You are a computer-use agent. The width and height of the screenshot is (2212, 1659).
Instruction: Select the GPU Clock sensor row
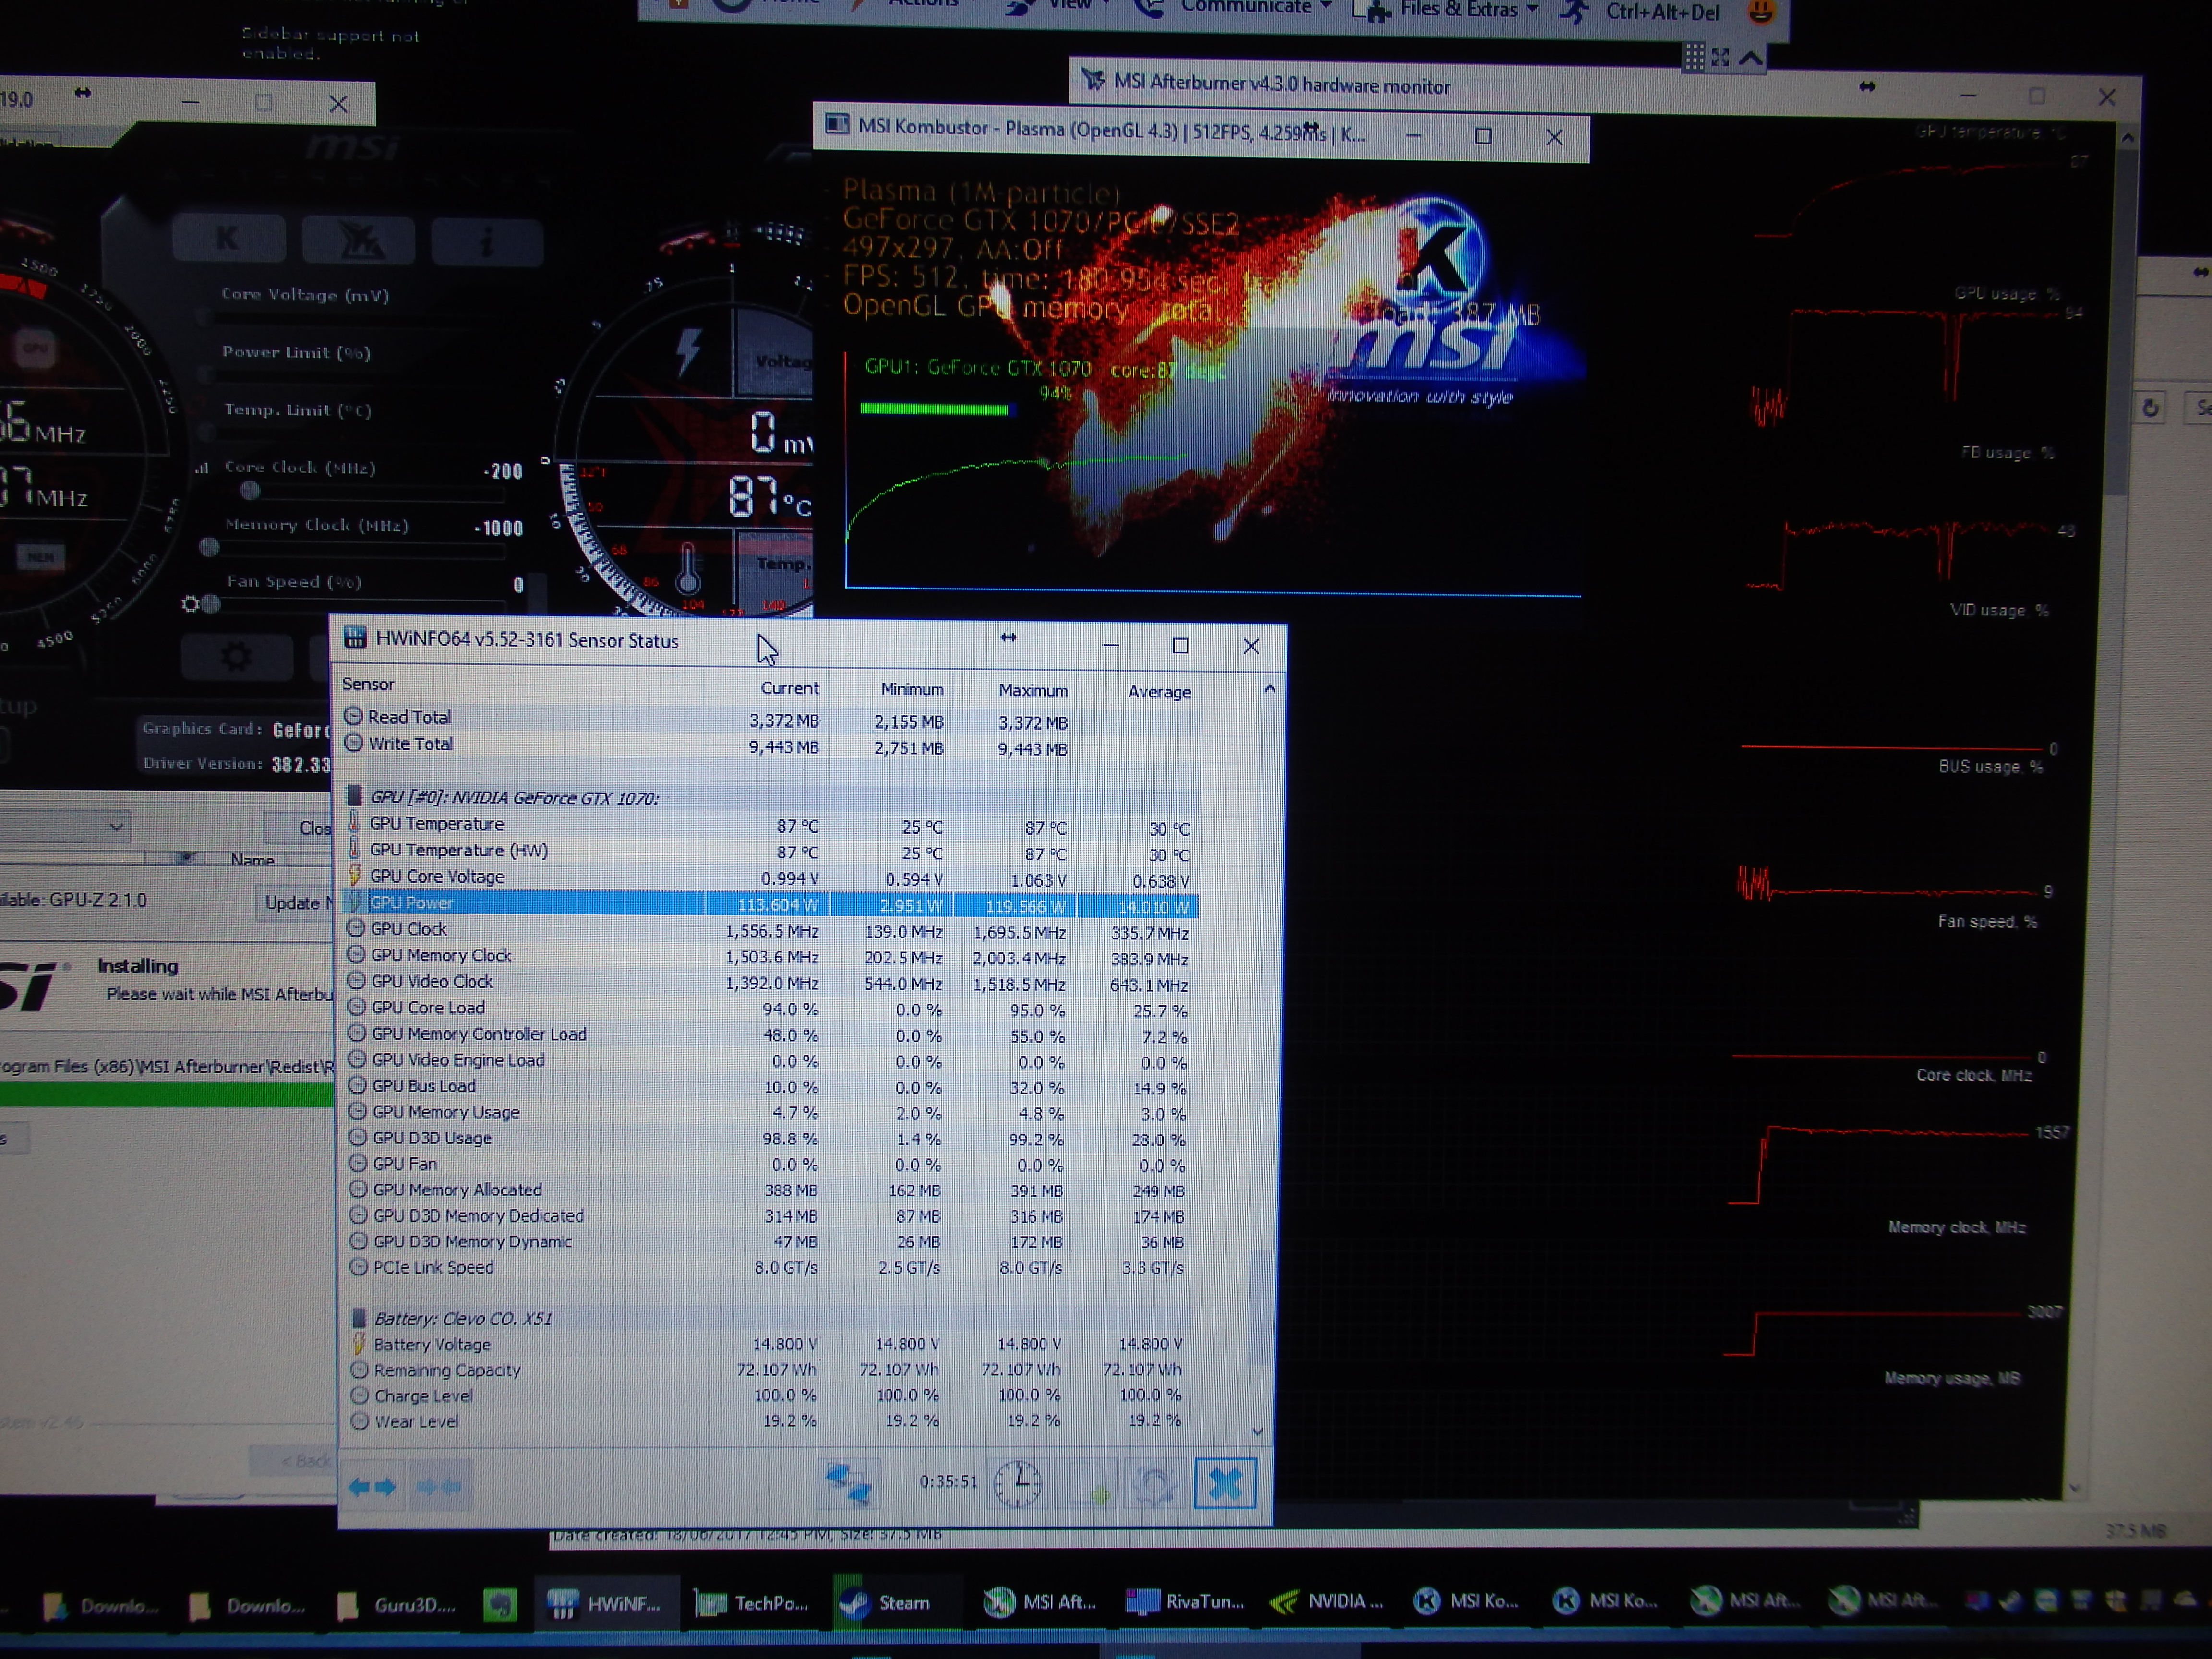click(x=770, y=931)
